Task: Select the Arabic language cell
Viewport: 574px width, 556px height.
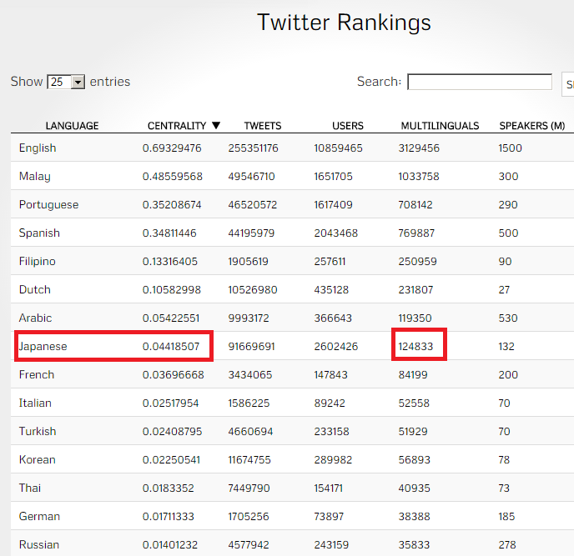Action: (x=36, y=318)
